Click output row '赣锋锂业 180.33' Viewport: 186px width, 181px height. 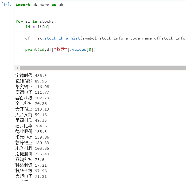(32, 143)
